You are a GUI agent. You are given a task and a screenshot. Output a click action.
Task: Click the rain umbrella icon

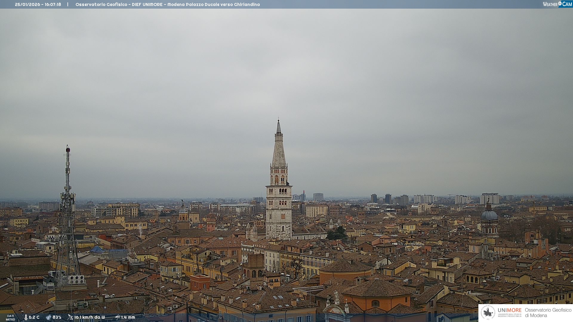pyautogui.click(x=117, y=317)
